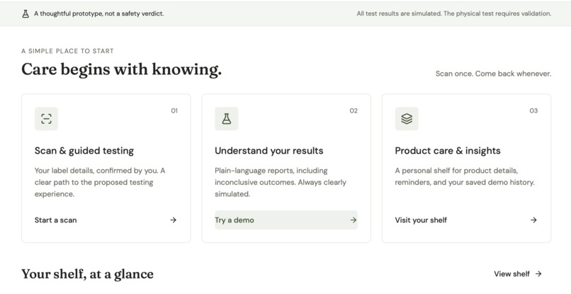Image resolution: width=571 pixels, height=294 pixels.
Task: Select the Scan & guided testing heading
Action: (x=84, y=151)
